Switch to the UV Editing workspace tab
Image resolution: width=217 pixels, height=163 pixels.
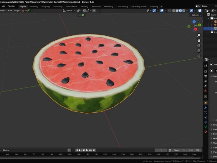(57, 6)
